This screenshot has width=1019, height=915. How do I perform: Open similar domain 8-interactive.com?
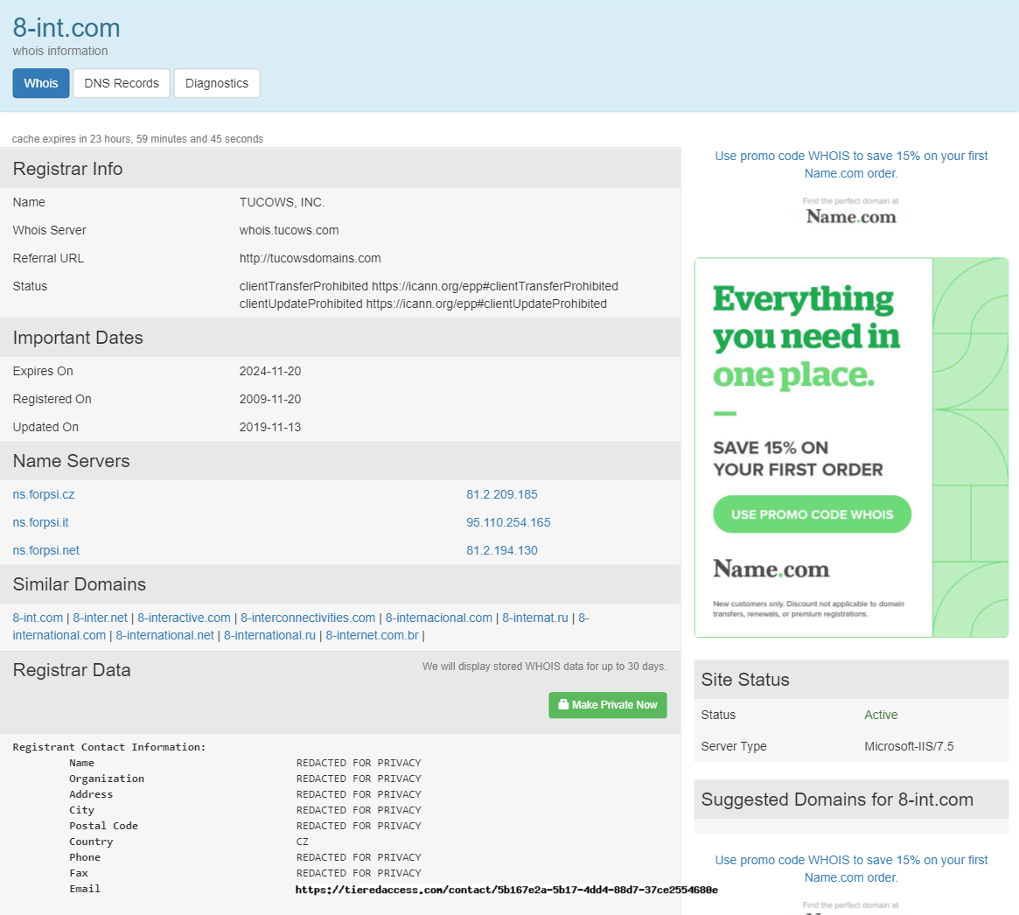[x=184, y=618]
